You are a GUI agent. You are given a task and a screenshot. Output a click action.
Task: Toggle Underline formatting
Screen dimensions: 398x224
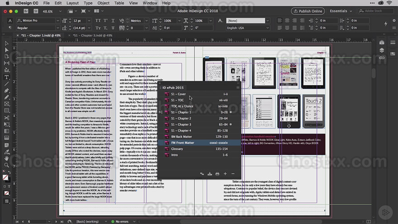tap(113, 20)
